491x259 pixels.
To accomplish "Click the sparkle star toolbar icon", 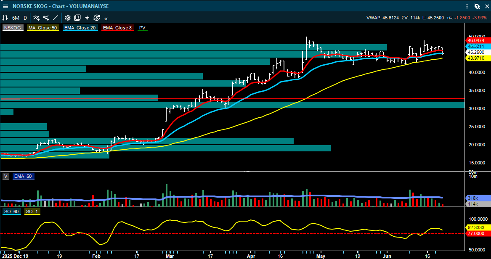I will coord(87,18).
